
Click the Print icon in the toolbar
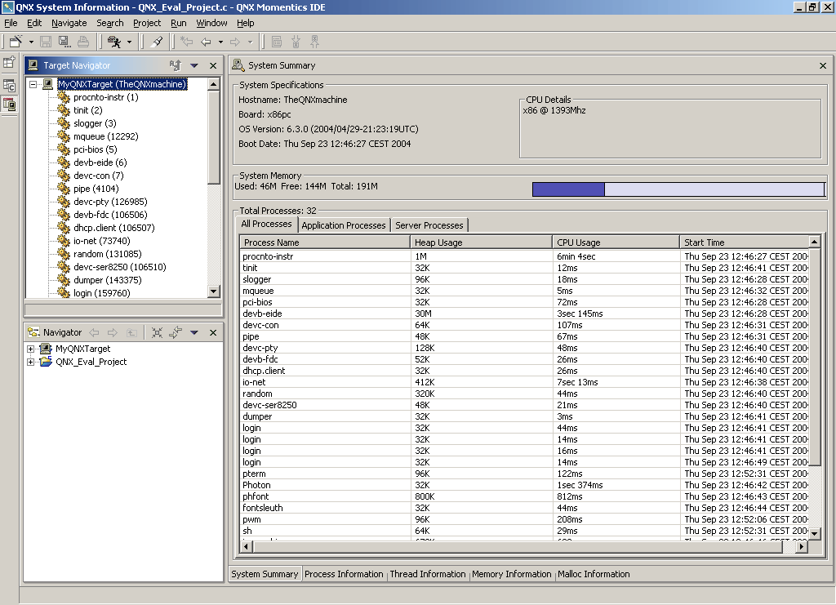tap(83, 40)
